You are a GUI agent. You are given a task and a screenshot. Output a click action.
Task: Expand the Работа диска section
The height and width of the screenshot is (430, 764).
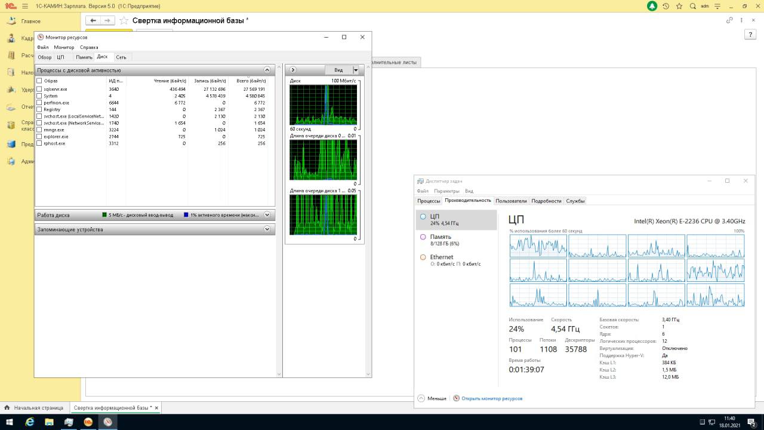[267, 215]
